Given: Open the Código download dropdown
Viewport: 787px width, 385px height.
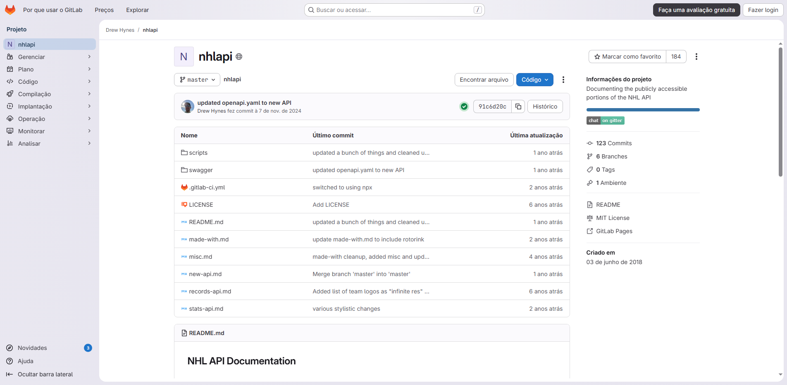Looking at the screenshot, I should click(x=534, y=79).
